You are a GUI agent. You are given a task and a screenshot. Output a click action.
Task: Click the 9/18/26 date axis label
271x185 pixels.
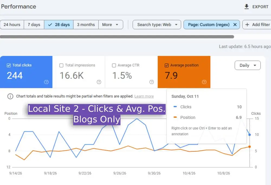(50, 173)
